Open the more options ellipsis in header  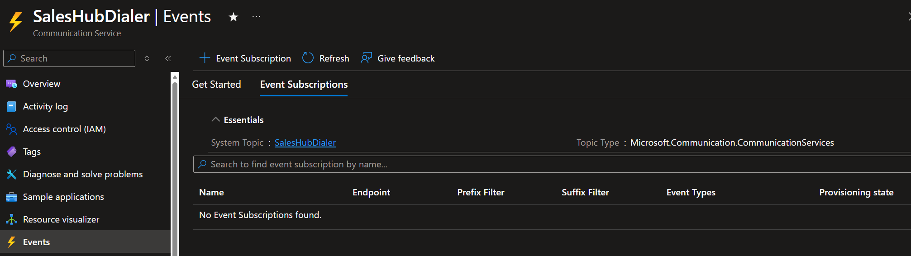click(x=256, y=17)
